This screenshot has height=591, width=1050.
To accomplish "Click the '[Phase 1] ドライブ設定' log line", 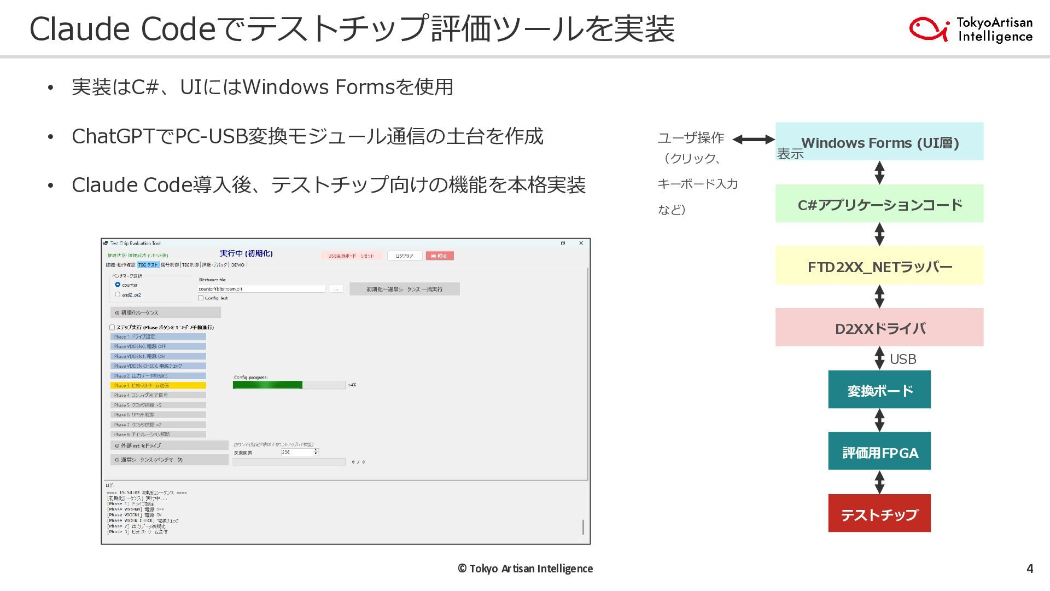I will (131, 504).
